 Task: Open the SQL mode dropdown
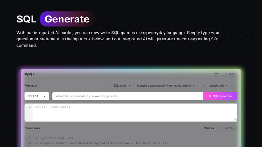[122, 85]
